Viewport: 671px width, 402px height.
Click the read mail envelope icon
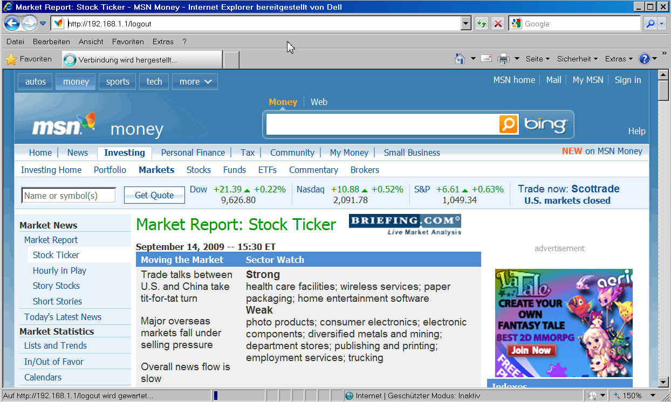487,59
